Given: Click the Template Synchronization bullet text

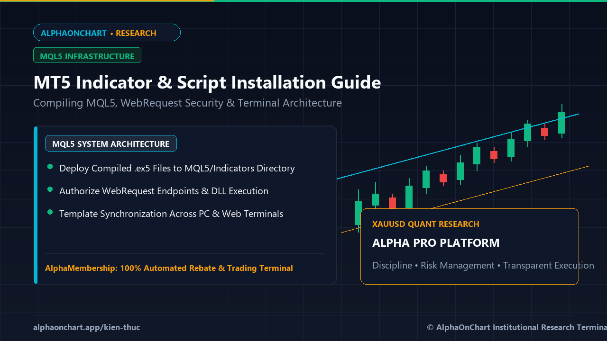Looking at the screenshot, I should tap(171, 214).
